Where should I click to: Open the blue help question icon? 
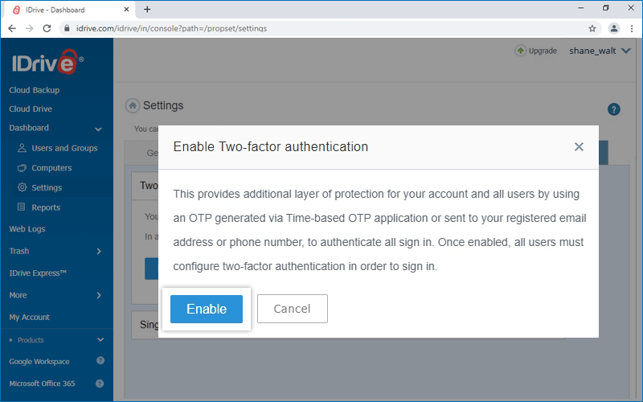pos(614,109)
